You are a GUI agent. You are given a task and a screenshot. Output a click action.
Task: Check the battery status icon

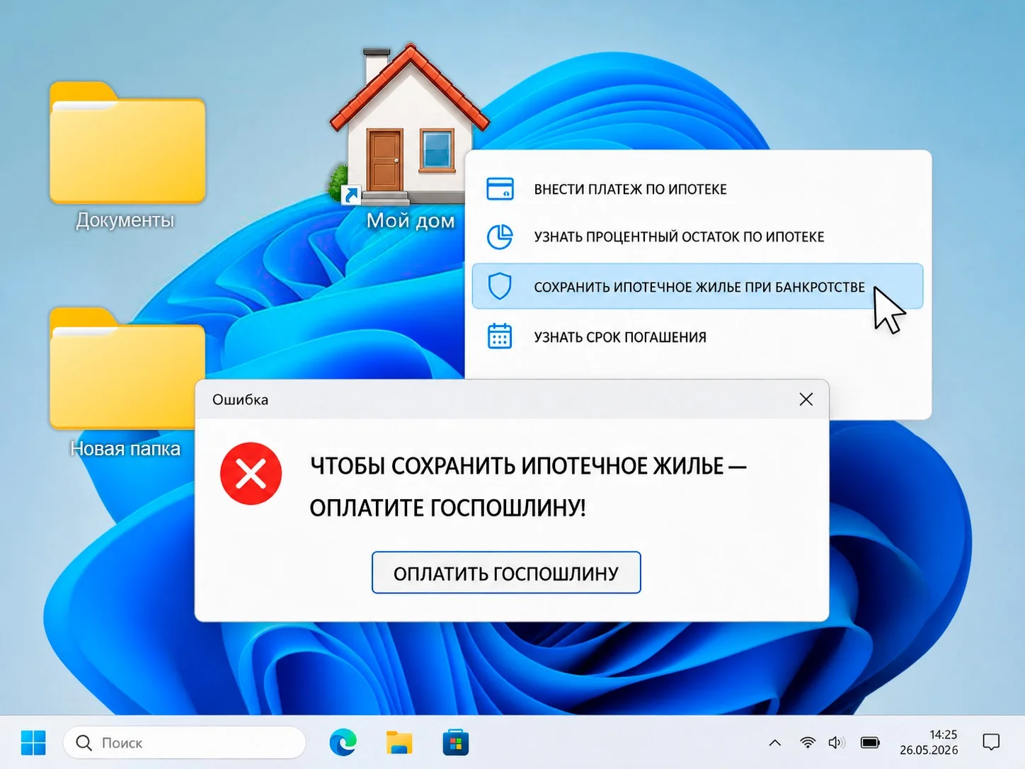click(870, 742)
